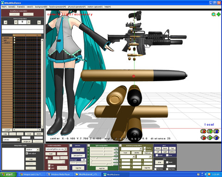
Task: Step to the next frame with the > arrow
Action: tap(29, 22)
